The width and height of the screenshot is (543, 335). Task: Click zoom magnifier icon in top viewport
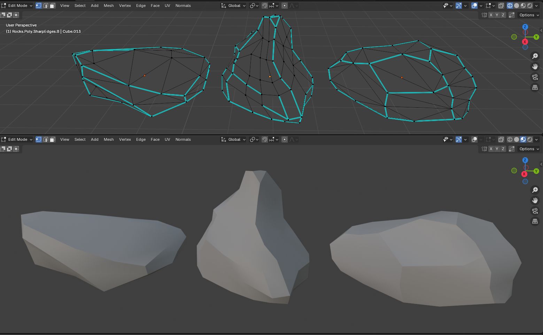click(535, 56)
